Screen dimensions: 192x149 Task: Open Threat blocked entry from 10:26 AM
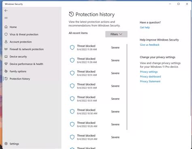[x=95, y=124]
